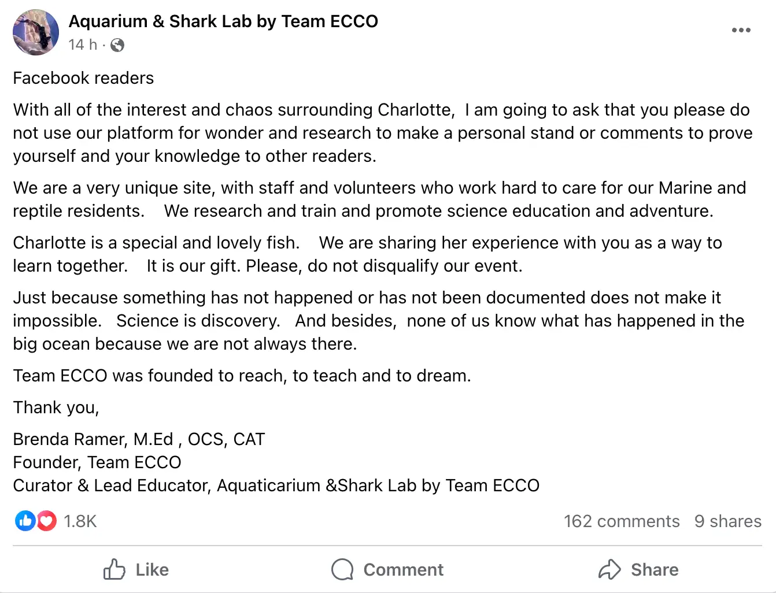Click the reaction icons cluster
This screenshot has width=776, height=593.
pyautogui.click(x=36, y=521)
